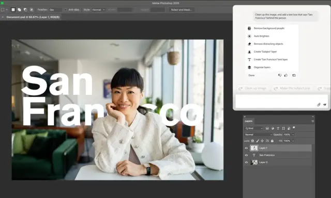Screen dimensions: 331x198
Task: Click the Feather input field
Action: 55,10
